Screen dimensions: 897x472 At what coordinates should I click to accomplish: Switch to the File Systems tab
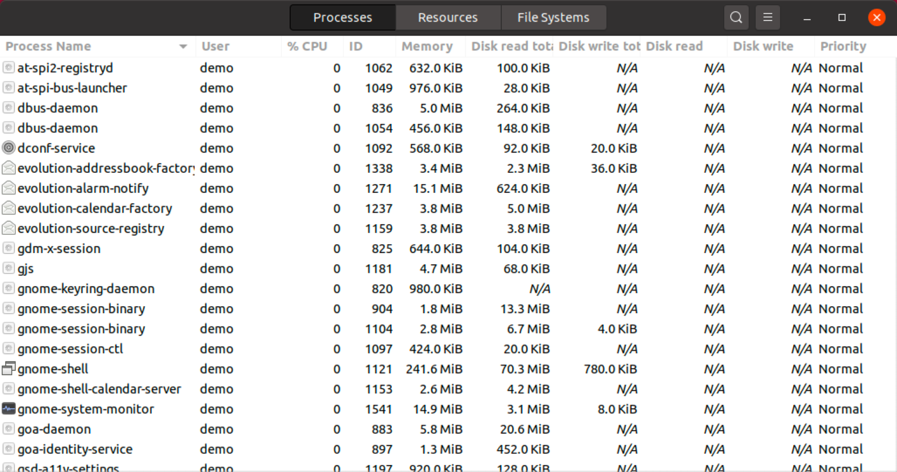coord(553,18)
